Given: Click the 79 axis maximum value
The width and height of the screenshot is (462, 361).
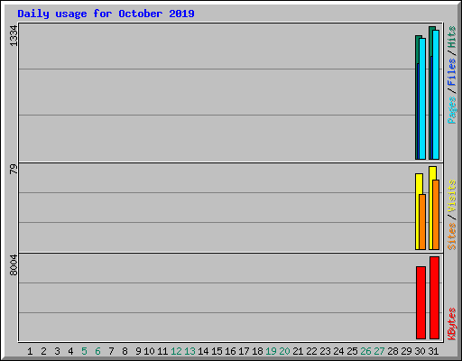Looking at the screenshot, I should click(x=14, y=169).
